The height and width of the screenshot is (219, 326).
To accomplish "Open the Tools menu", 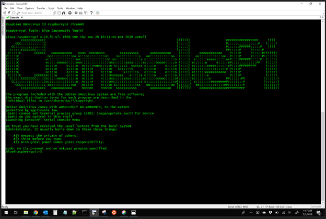I will click(x=60, y=8).
